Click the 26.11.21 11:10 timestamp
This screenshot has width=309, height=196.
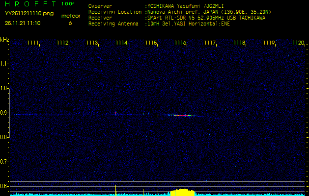pyautogui.click(x=23, y=23)
